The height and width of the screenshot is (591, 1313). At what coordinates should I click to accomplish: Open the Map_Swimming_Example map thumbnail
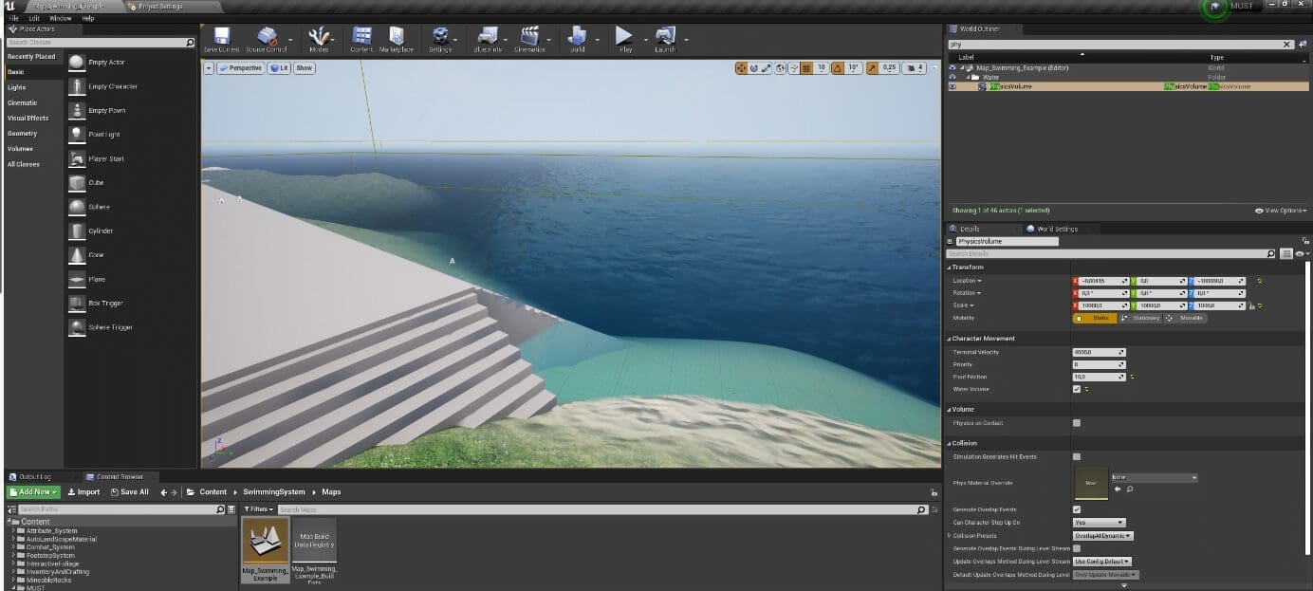tap(266, 541)
